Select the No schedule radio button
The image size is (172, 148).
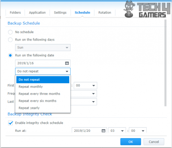click(x=10, y=32)
